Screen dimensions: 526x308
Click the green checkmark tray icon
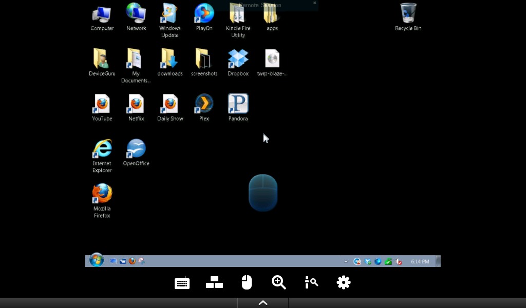point(388,261)
